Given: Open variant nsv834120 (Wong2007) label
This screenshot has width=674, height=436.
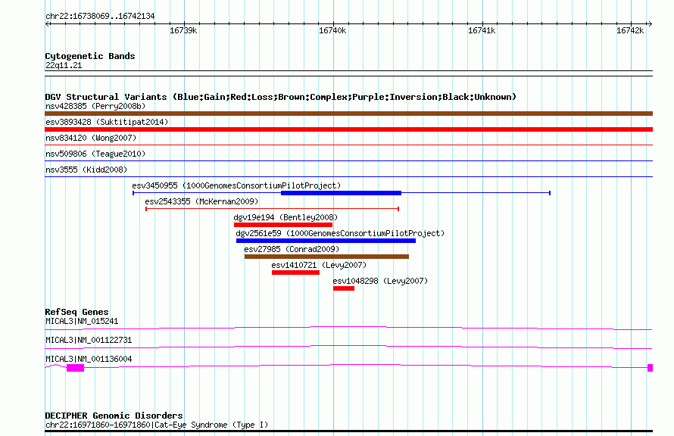Looking at the screenshot, I should [91, 138].
